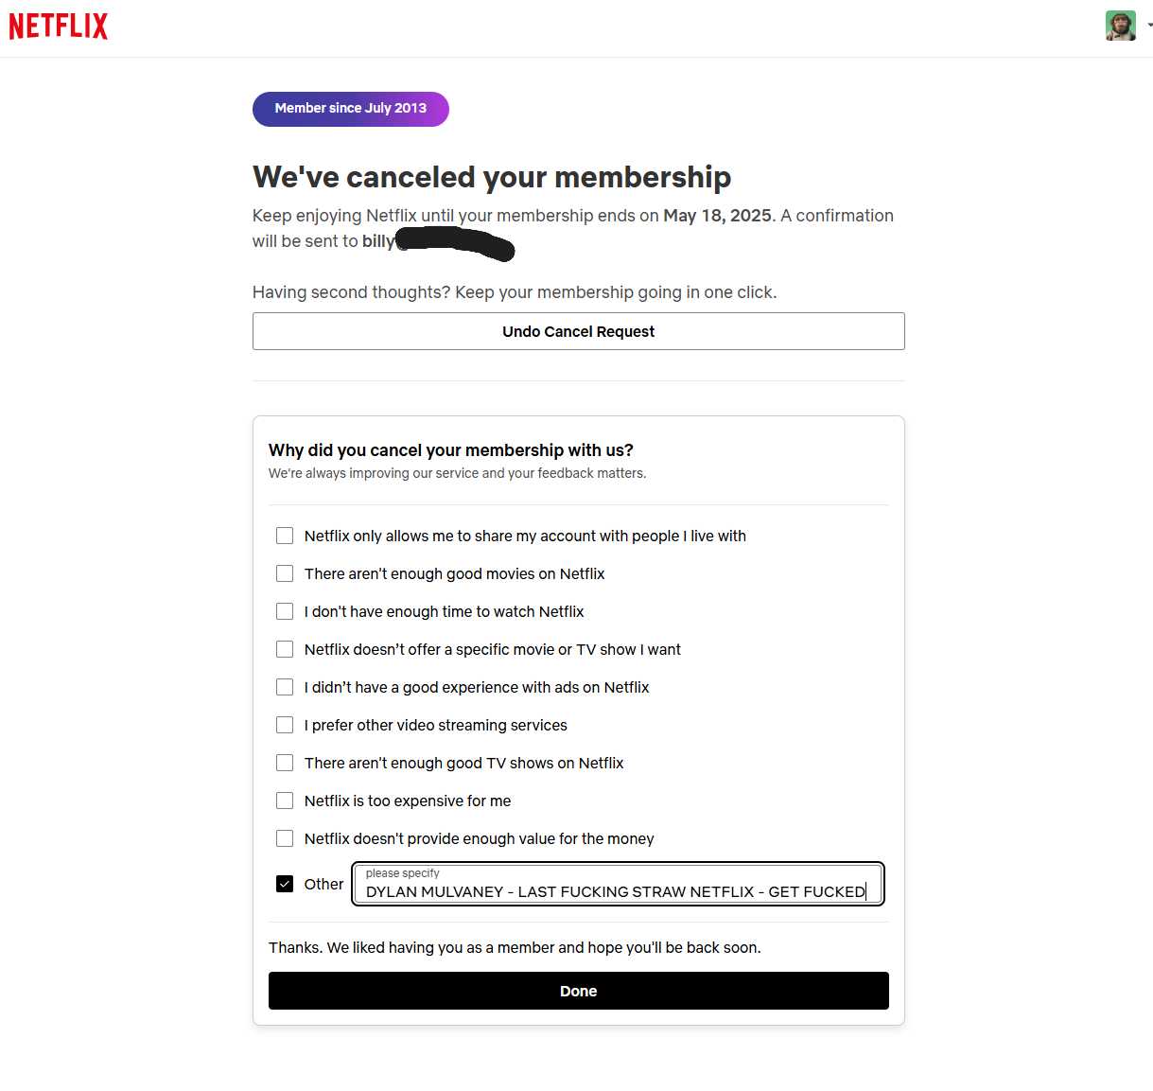This screenshot has width=1153, height=1091.
Task: Click We've canceled your membership heading
Action: click(x=492, y=177)
